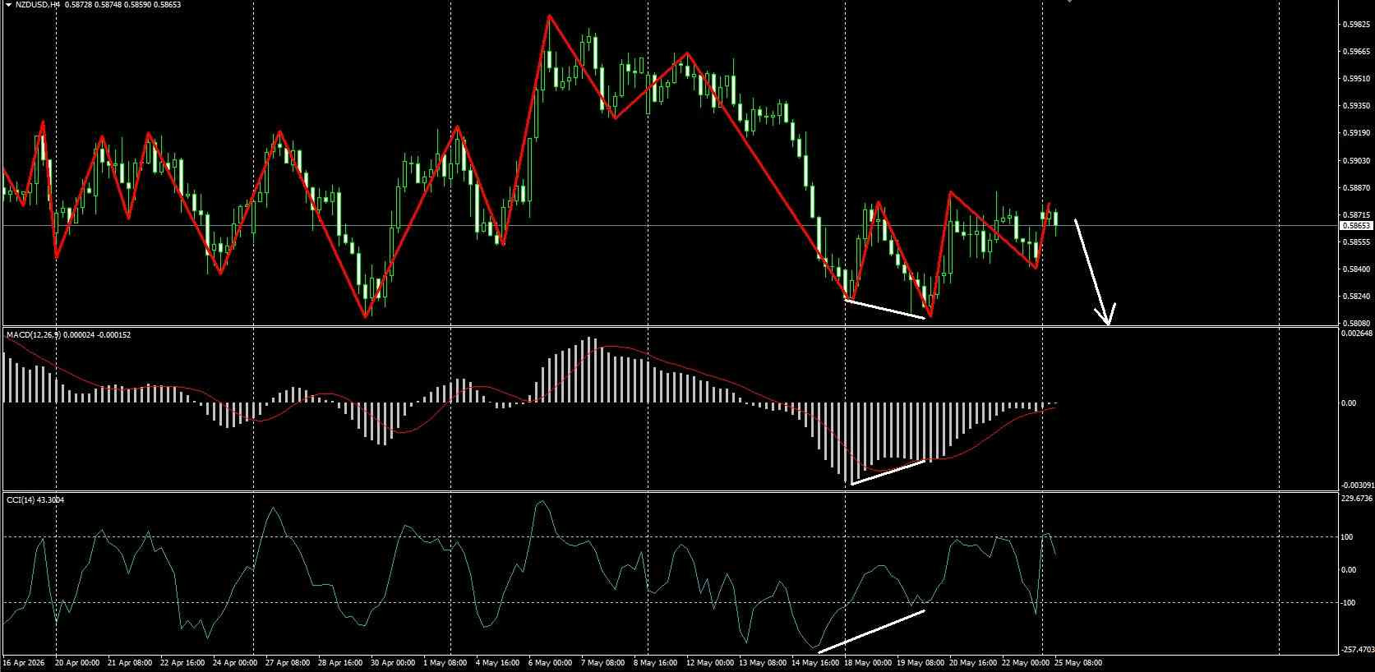Click the 0.58870 price scale label
This screenshot has width=1375, height=672.
click(1356, 188)
